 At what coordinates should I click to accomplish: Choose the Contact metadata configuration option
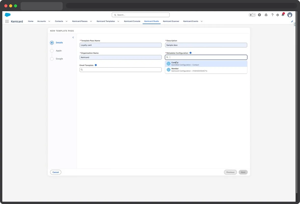click(206, 64)
